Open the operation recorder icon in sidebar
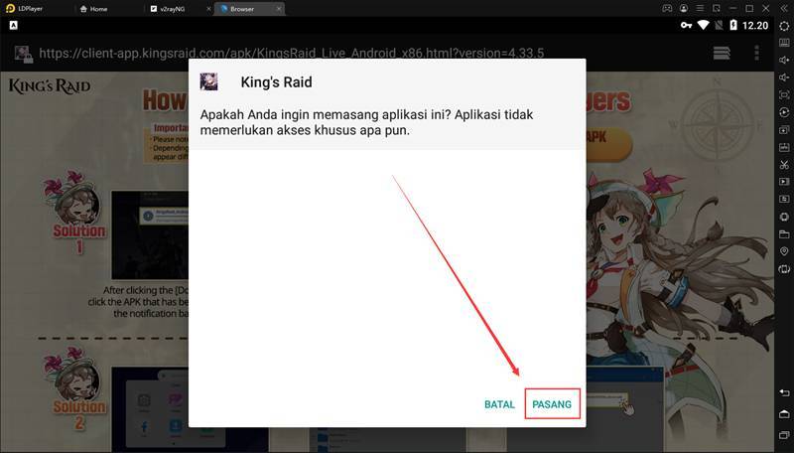Image resolution: width=794 pixels, height=453 pixels. click(x=784, y=199)
